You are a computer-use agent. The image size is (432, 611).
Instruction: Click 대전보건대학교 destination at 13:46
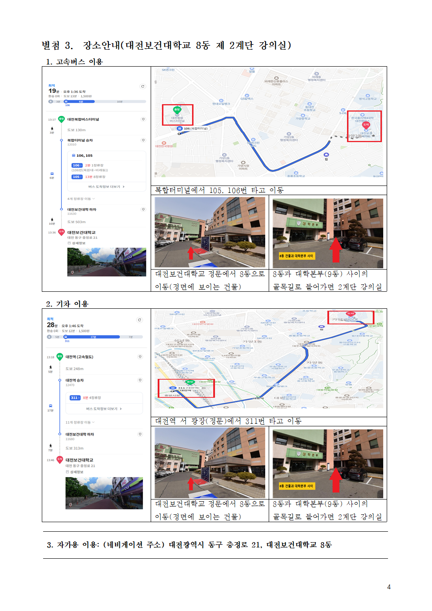pos(79,460)
